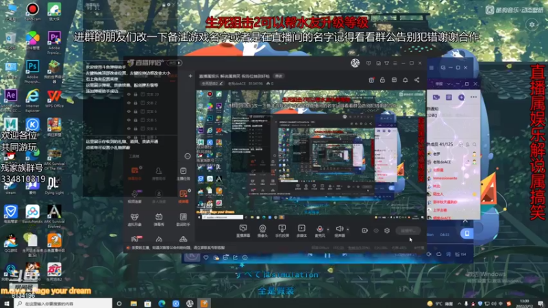Viewport: 548px width, 308px height.
Task: Hide the 文本 4 source layer
Action: [129, 129]
